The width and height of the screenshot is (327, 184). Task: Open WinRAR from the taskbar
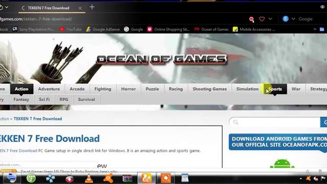[x=127, y=178]
